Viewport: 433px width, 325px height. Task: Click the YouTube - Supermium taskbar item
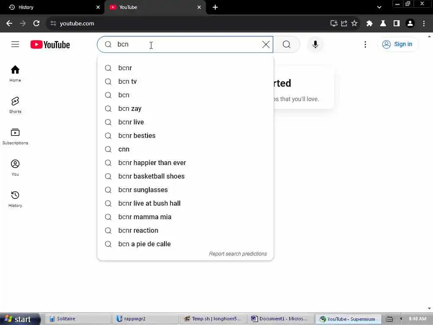point(348,319)
